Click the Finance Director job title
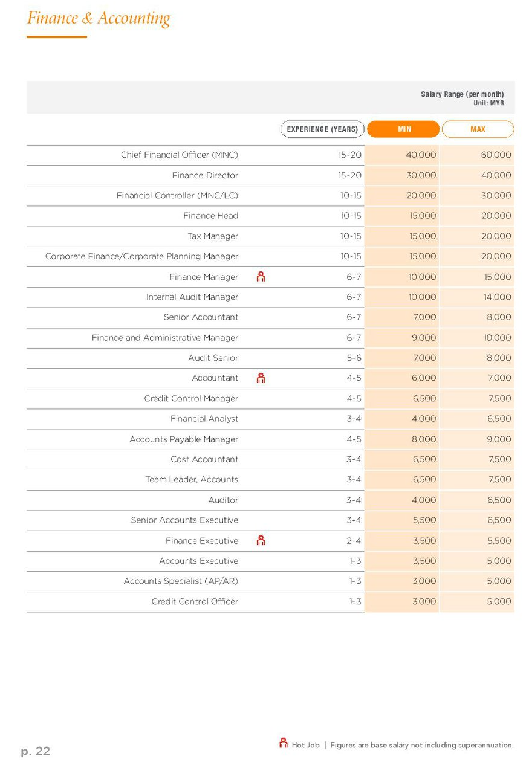 (x=205, y=175)
